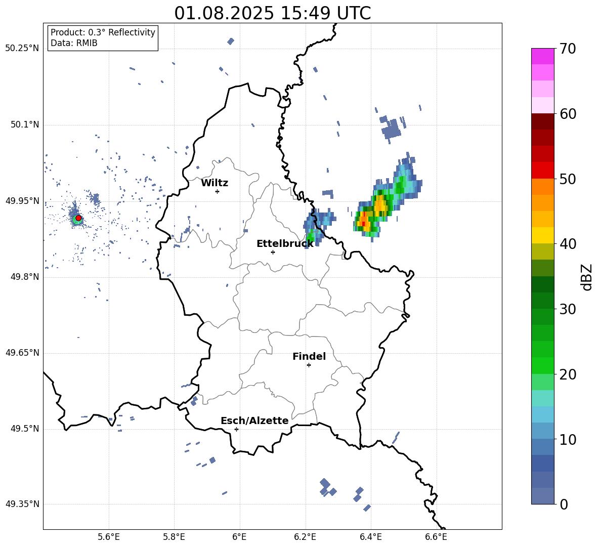Screen dimensions: 599x547
Task: Click the 49.35°N latitude label
Action: 22,504
